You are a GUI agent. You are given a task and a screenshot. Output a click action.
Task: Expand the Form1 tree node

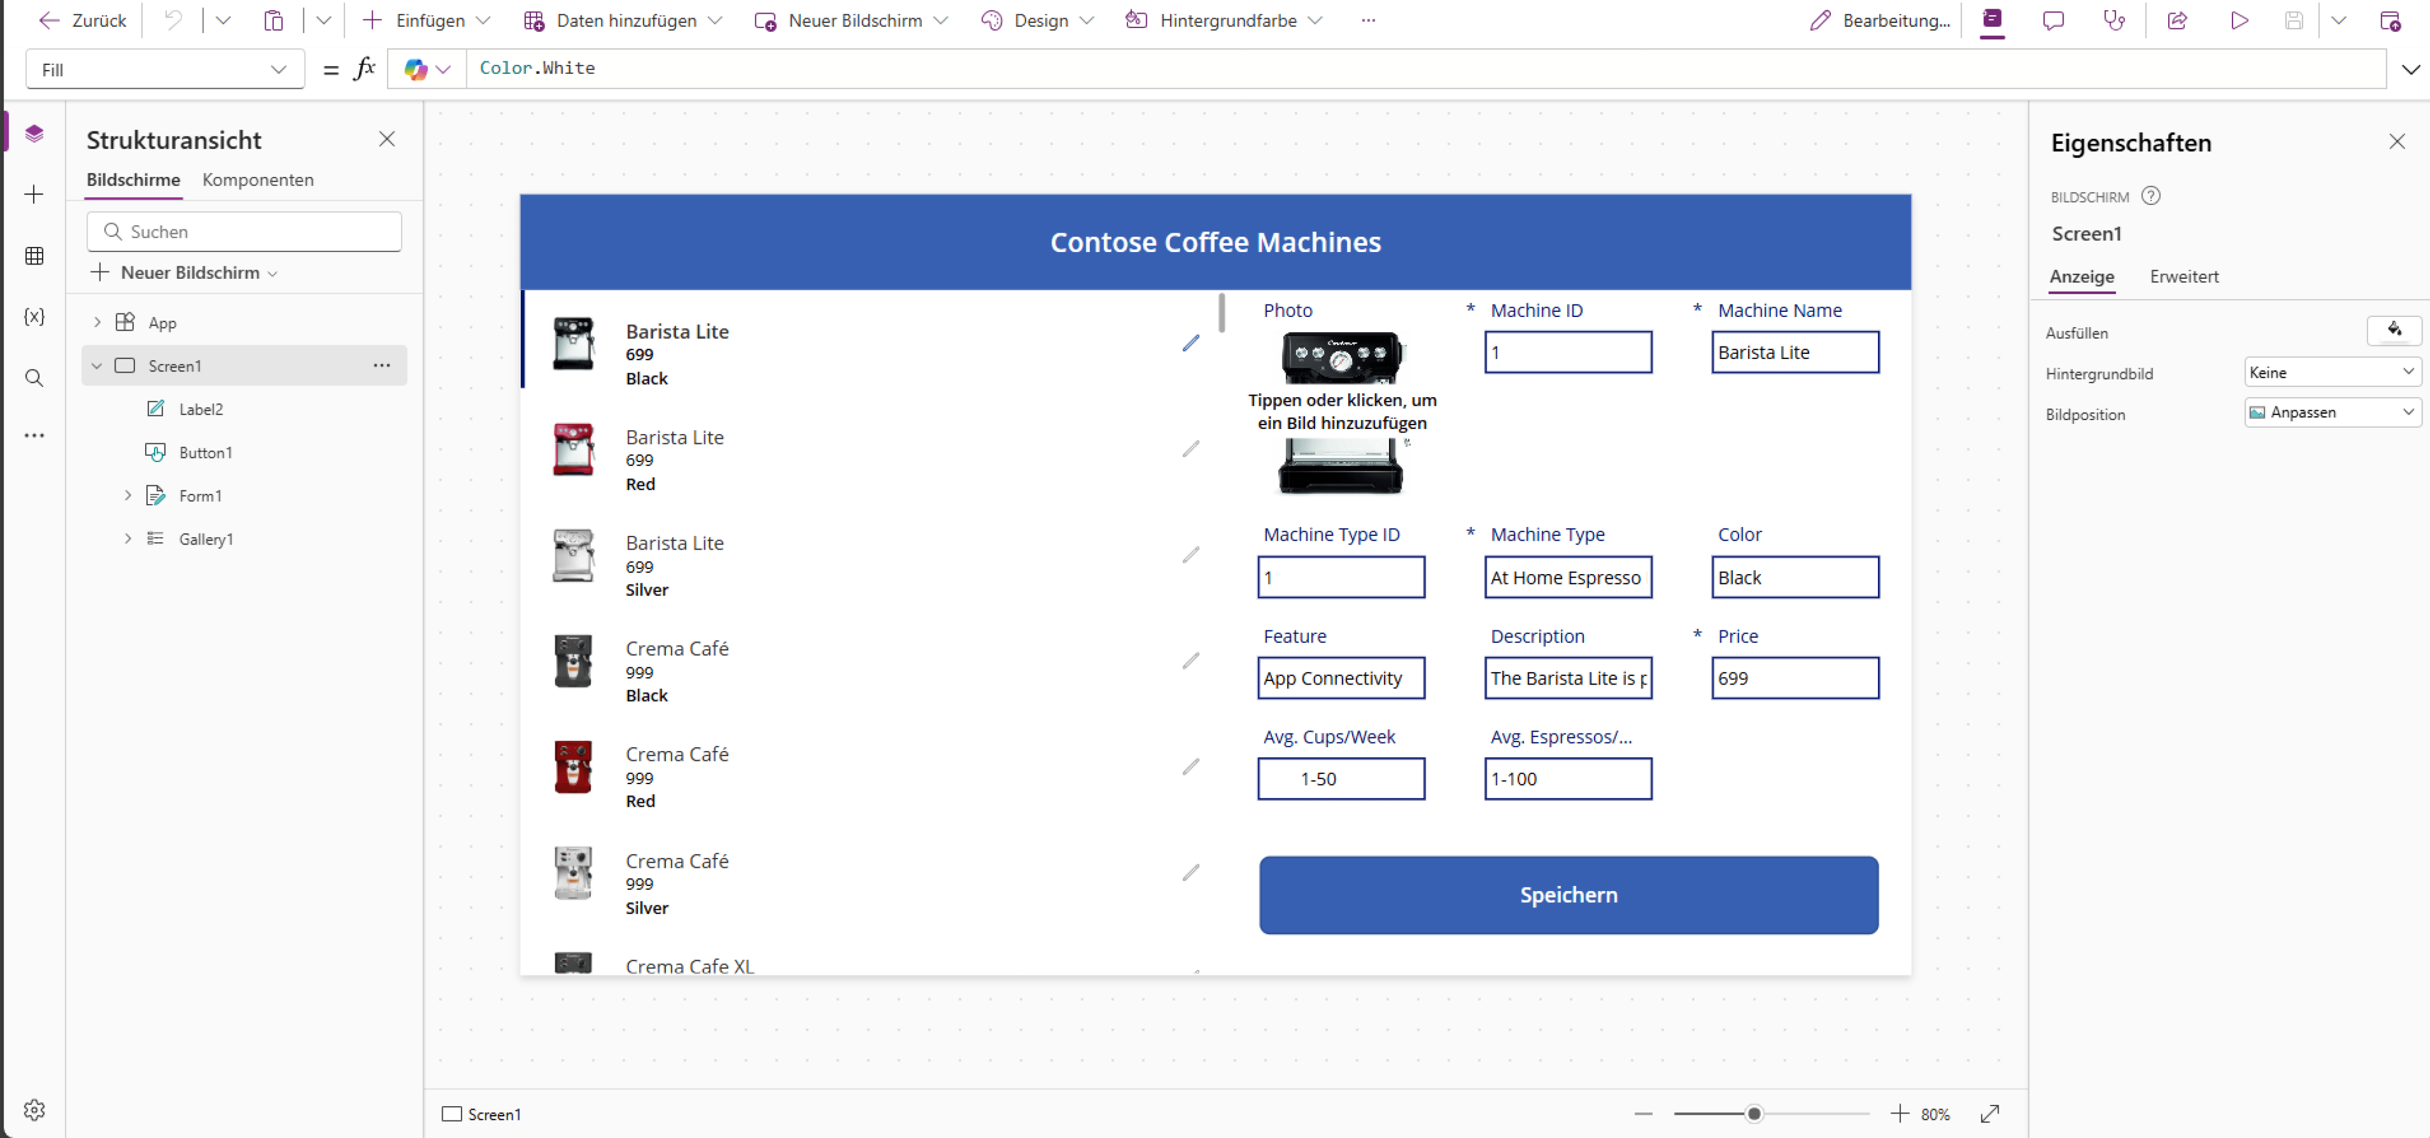pyautogui.click(x=127, y=496)
